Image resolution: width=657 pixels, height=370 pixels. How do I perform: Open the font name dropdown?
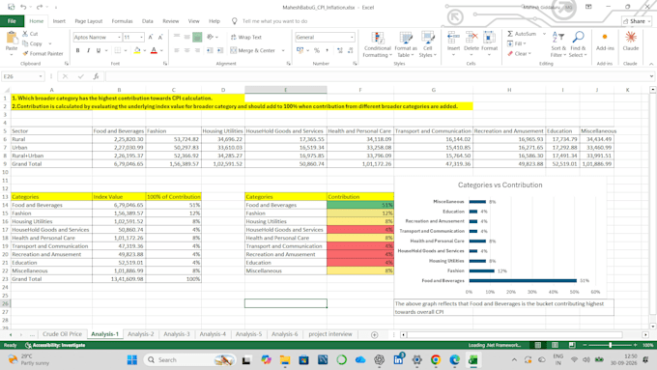tap(120, 38)
